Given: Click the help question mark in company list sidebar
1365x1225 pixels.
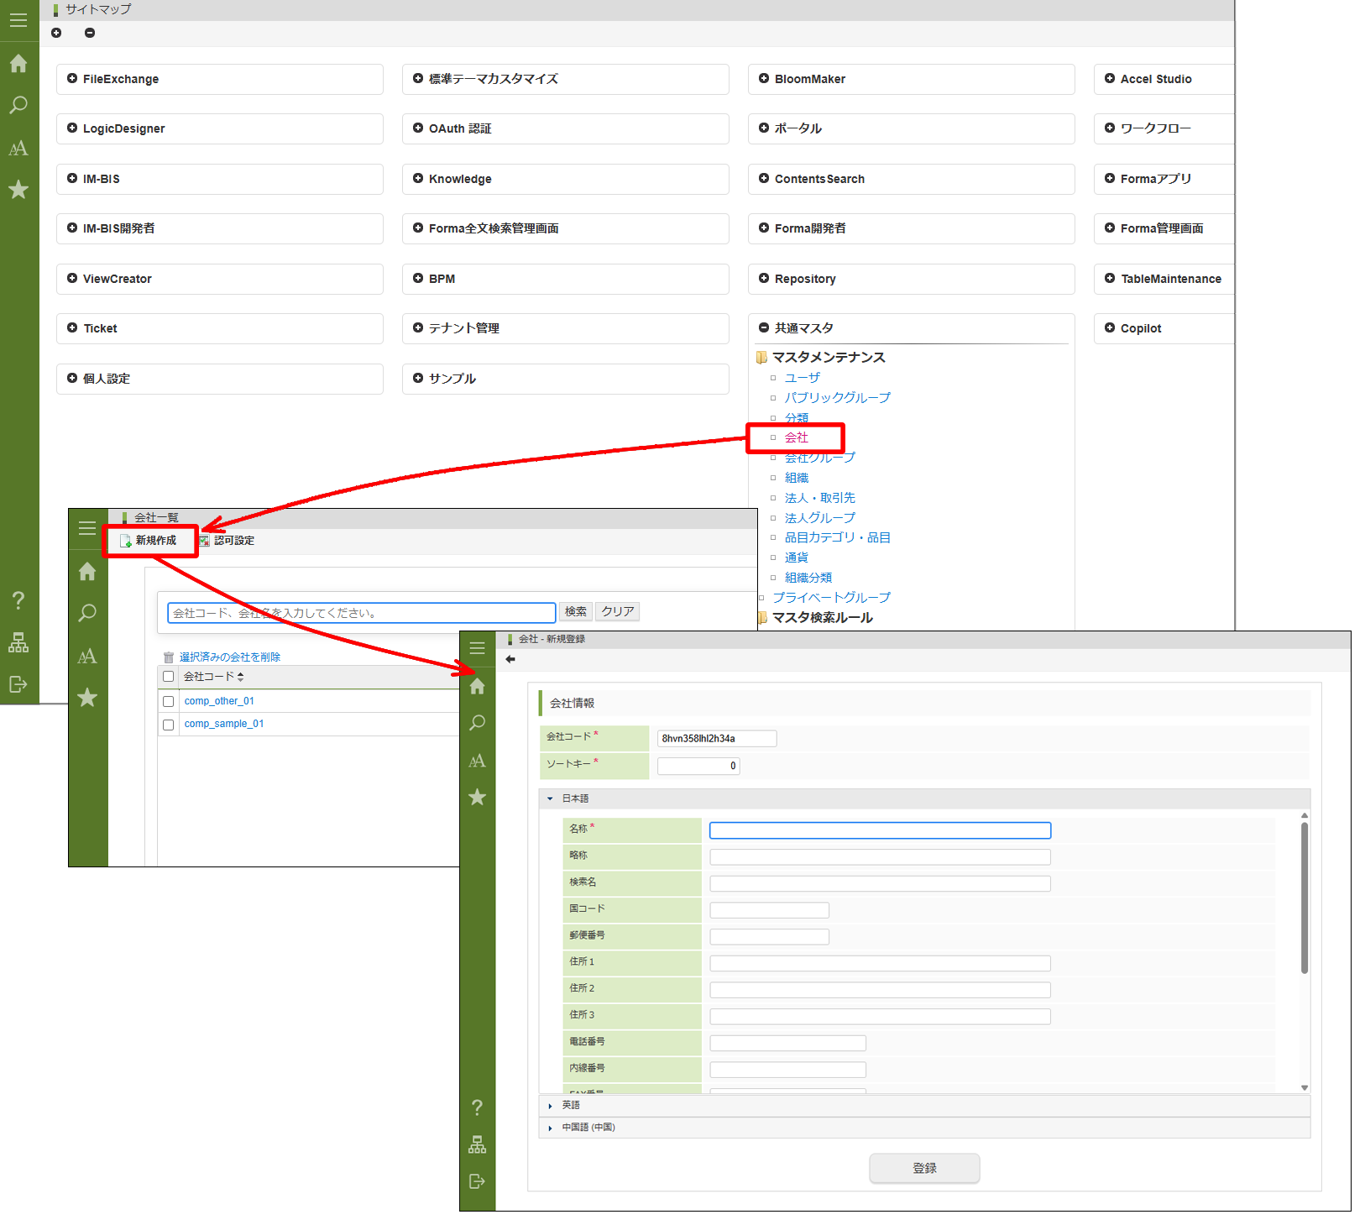Looking at the screenshot, I should coord(18,600).
